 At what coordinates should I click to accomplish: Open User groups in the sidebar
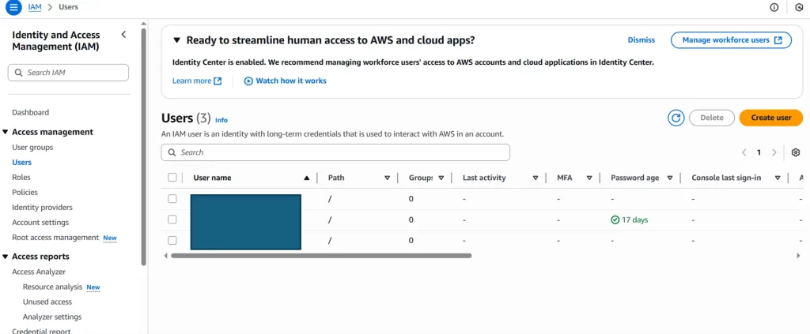pyautogui.click(x=32, y=148)
